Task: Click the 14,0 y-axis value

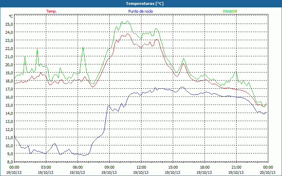Action: pyautogui.click(x=9, y=113)
